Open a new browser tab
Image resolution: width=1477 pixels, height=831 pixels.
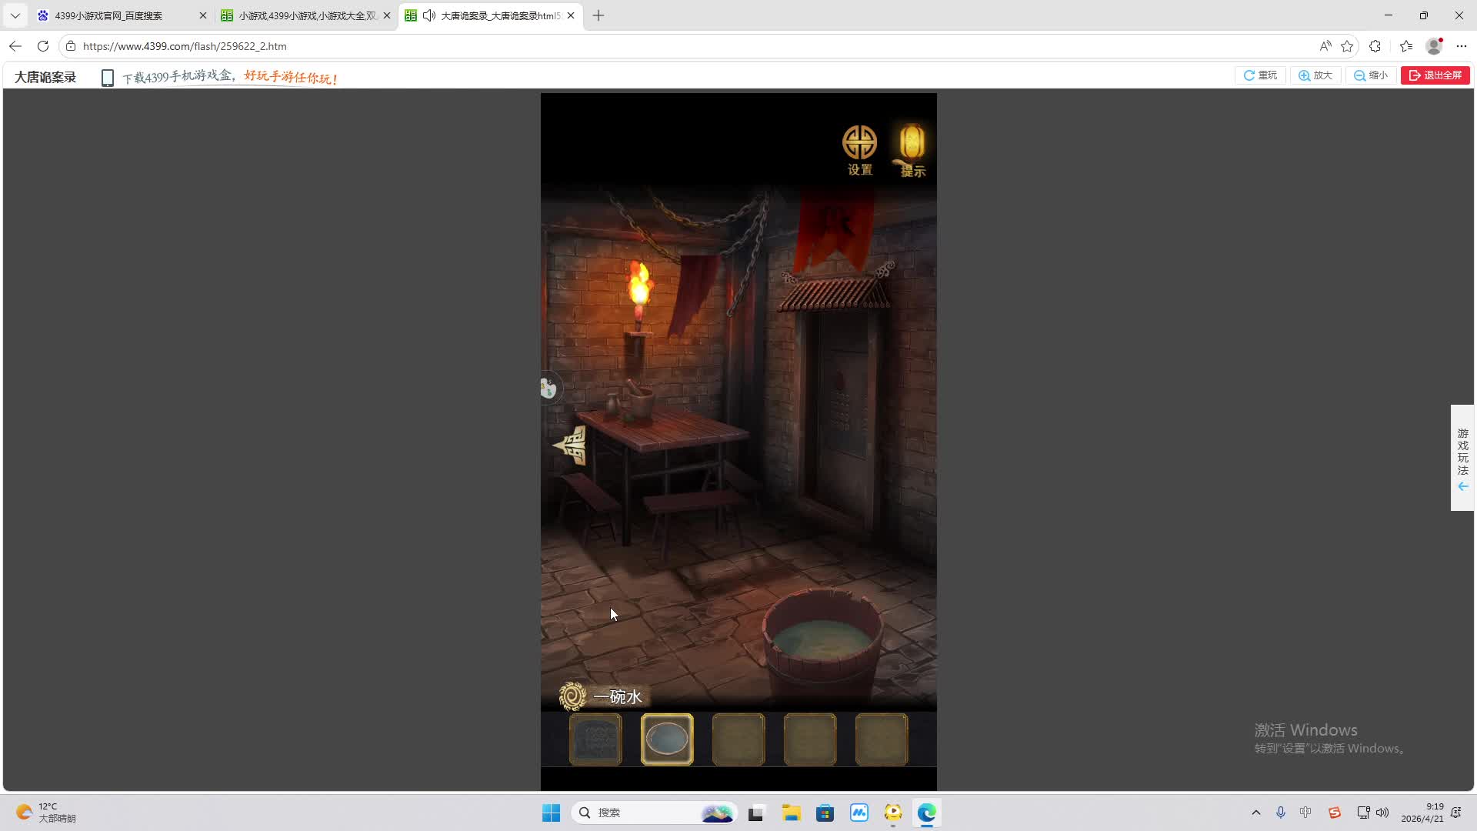click(x=598, y=15)
